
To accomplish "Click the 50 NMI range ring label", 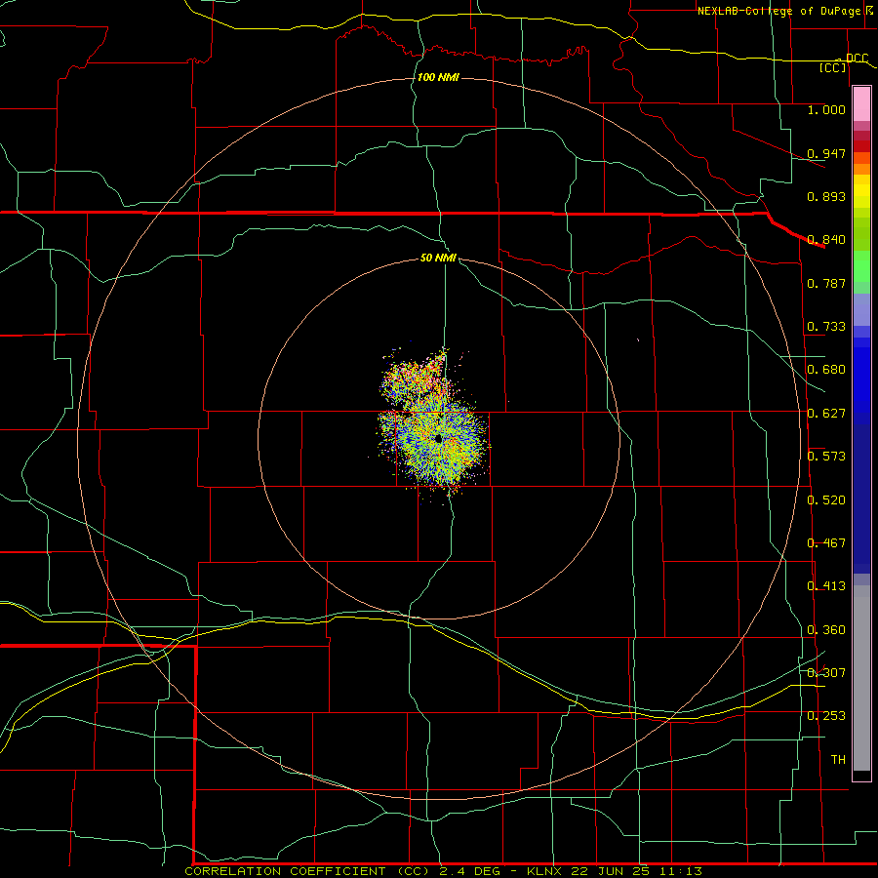I will 438,259.
